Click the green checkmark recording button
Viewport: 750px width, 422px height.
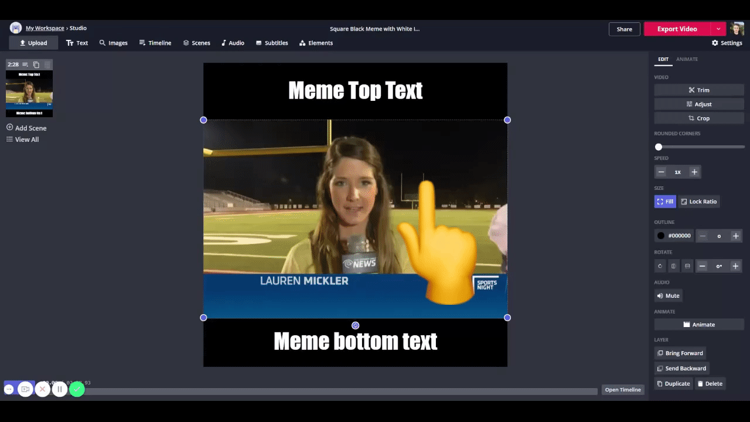pos(77,389)
